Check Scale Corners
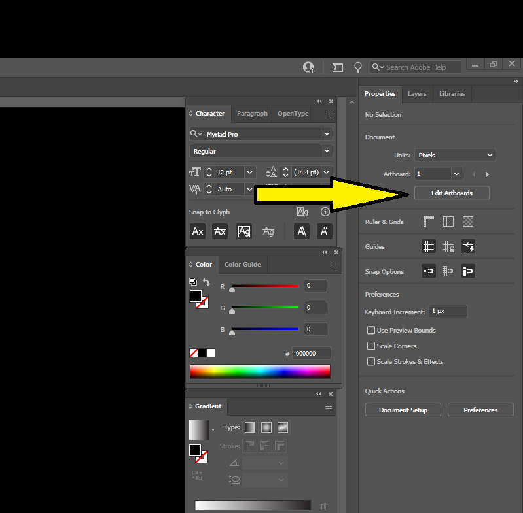The width and height of the screenshot is (523, 513). [x=371, y=346]
